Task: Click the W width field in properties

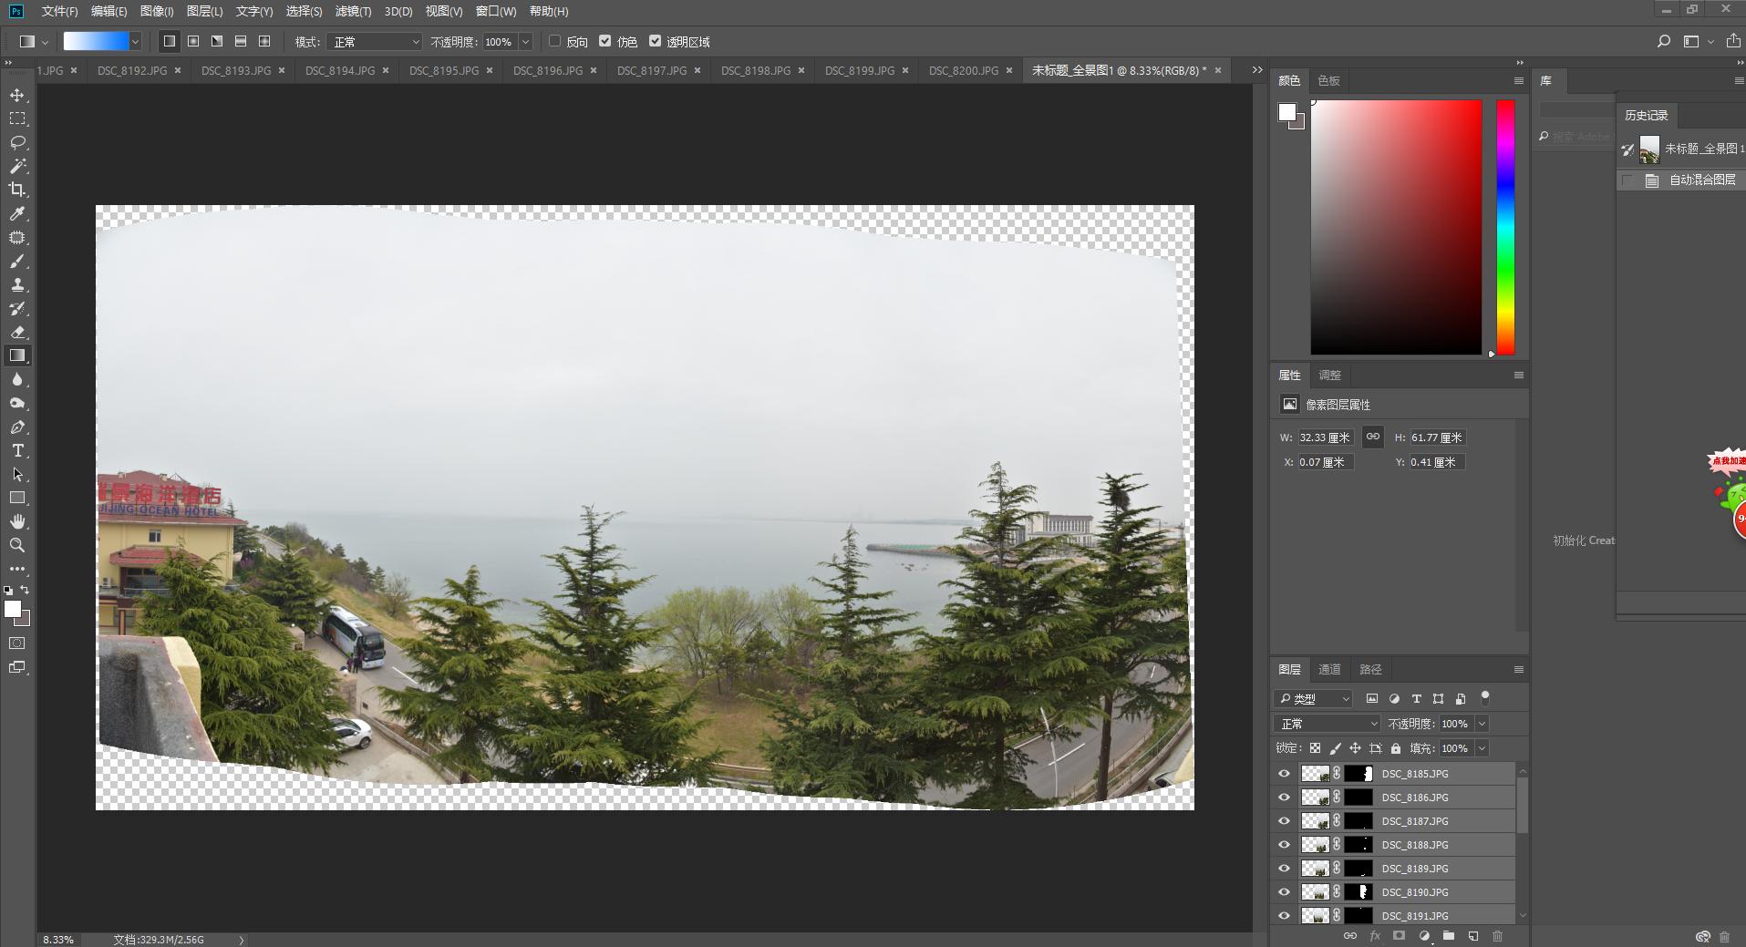Action: tap(1325, 437)
